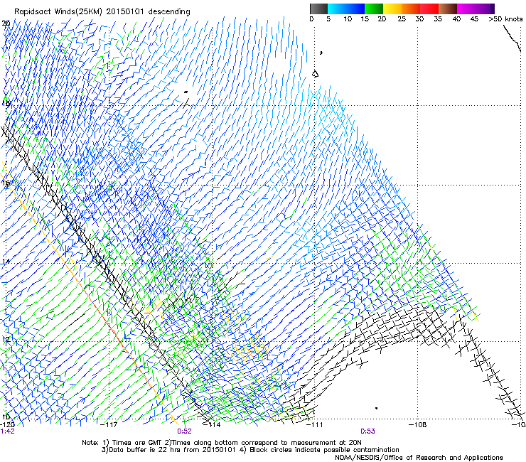Click the blue 10-15 knots legend swatch
Image resolution: width=526 pixels, height=462 pixels.
[x=355, y=9]
